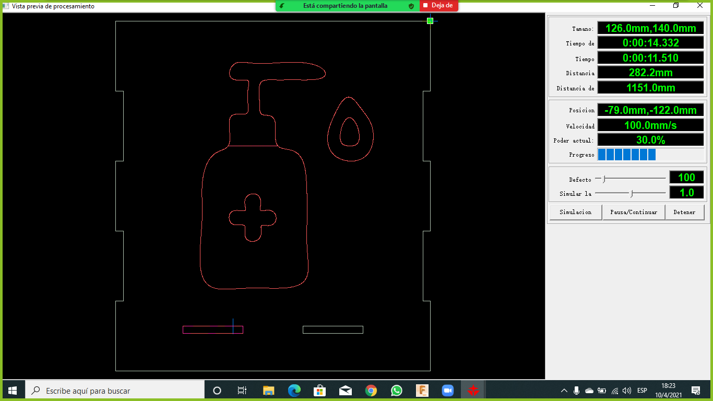This screenshot has height=401, width=713.
Task: Click the Está compartiendo la pantalla label
Action: coord(345,6)
